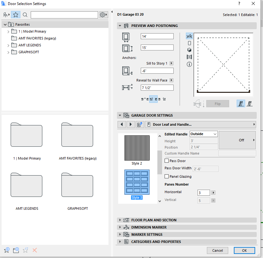Click the search magnifier icon
Viewport: 263px width, 258px height.
coord(25,15)
